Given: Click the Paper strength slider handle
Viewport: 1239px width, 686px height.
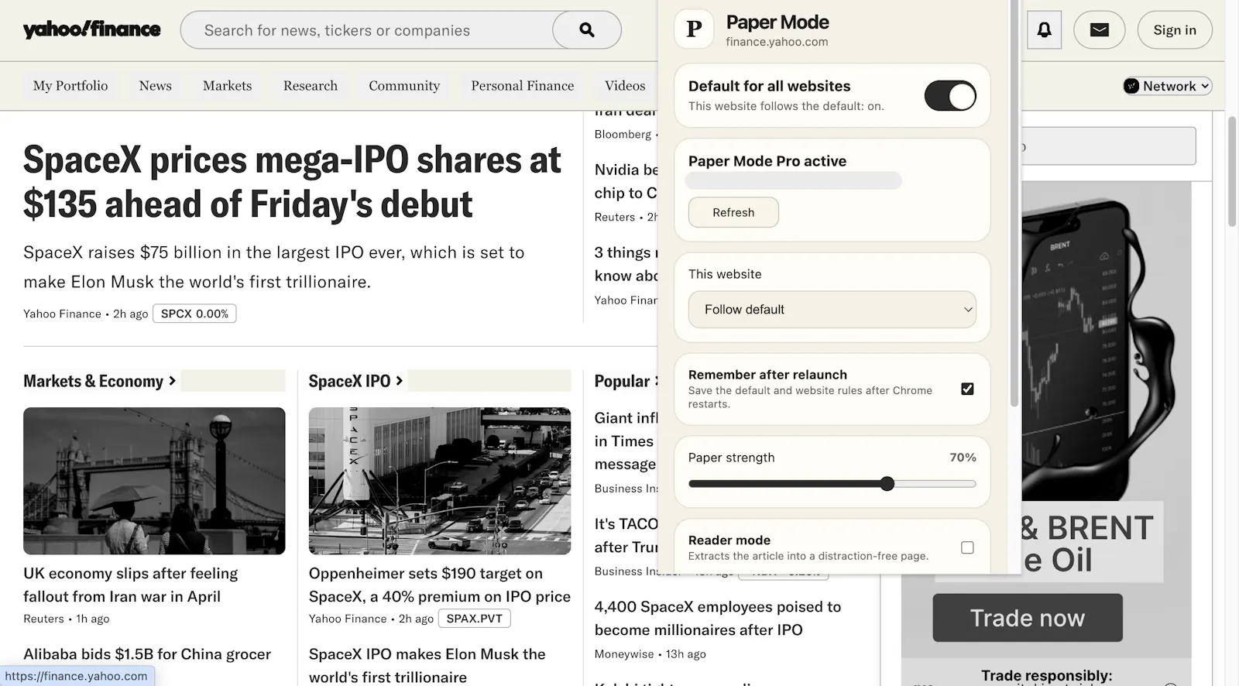Looking at the screenshot, I should pos(887,484).
